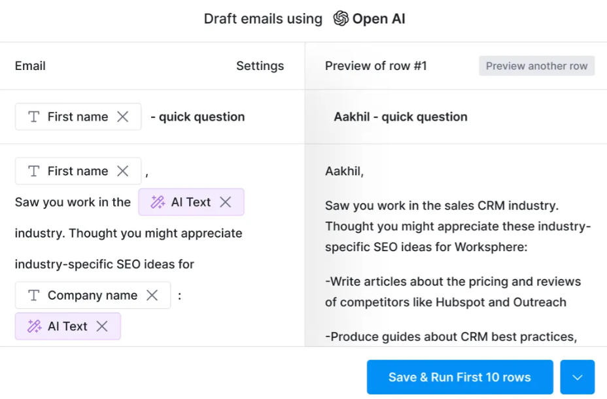Click Preview another row button
This screenshot has width=607, height=399.
(536, 66)
